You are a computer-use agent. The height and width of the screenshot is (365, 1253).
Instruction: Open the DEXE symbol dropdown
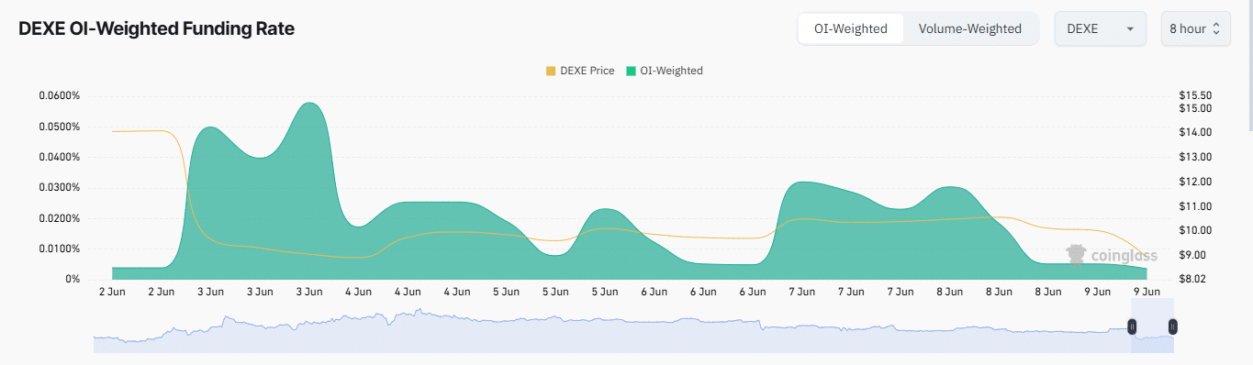(x=1101, y=28)
